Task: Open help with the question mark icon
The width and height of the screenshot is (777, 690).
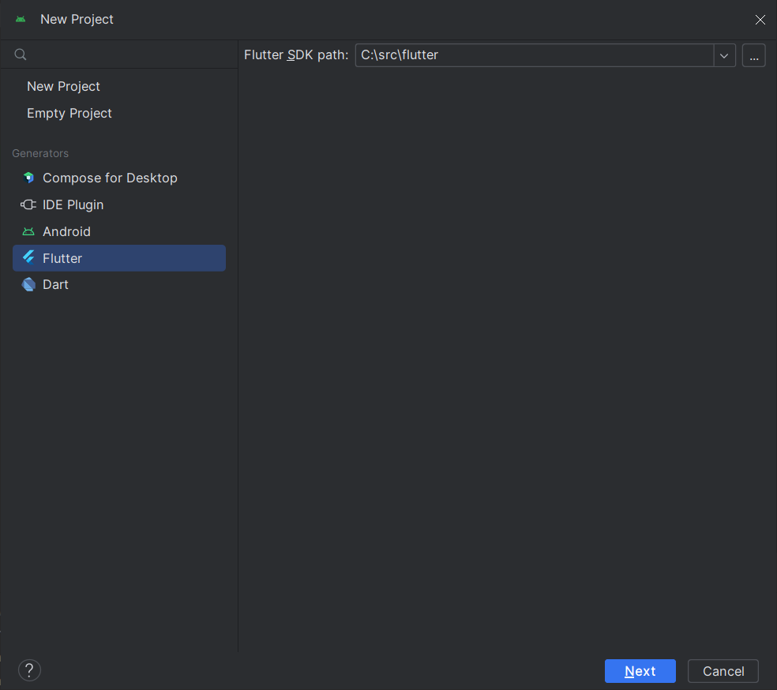Action: tap(29, 671)
